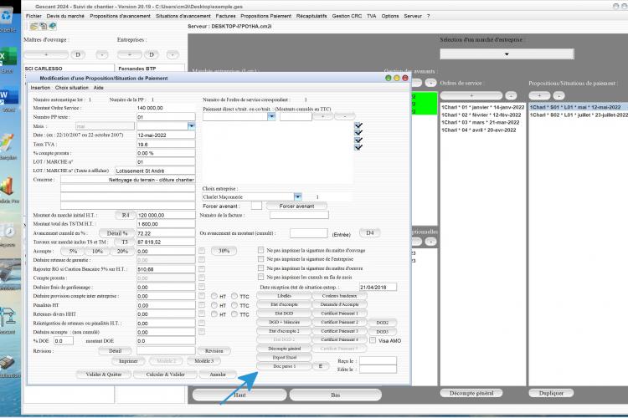Click the Bas button in main window
The width and height of the screenshot is (628, 418).
pyautogui.click(x=336, y=395)
